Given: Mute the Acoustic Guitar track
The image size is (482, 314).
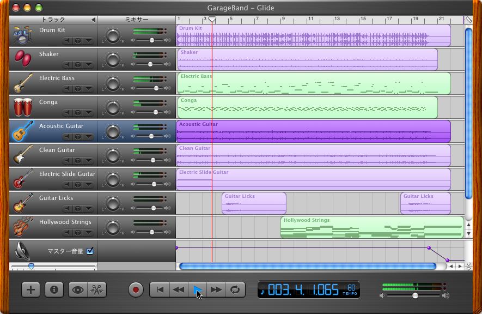Looking at the screenshot, I should click(x=68, y=136).
